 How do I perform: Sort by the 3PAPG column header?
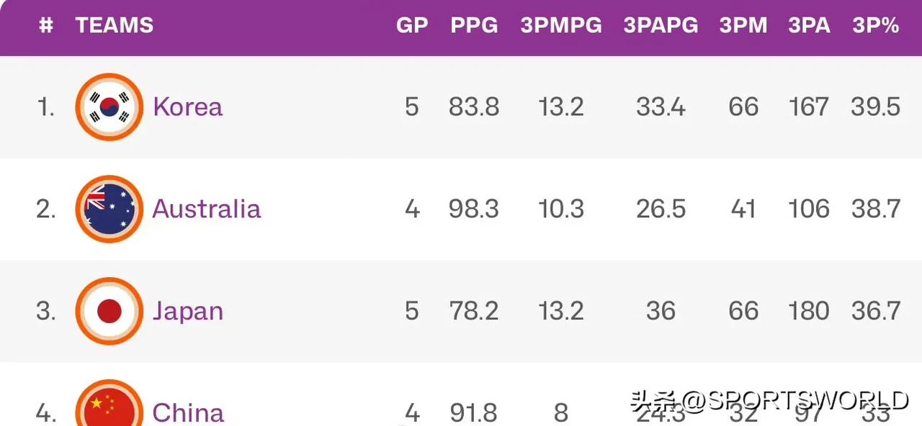click(x=661, y=26)
